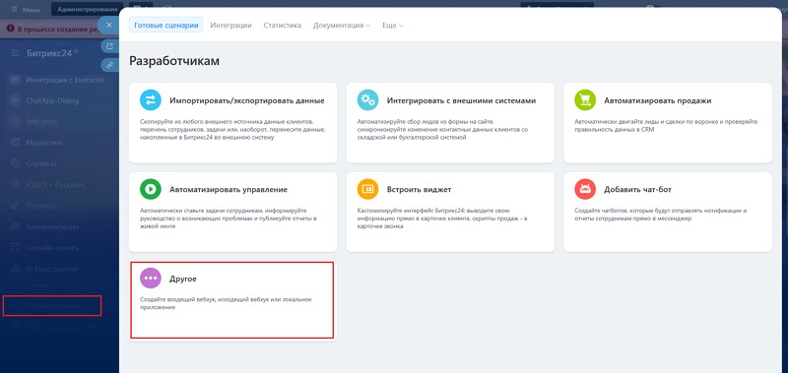The height and width of the screenshot is (373, 788).
Task: Click the import/export arrows icon
Action: pyautogui.click(x=151, y=100)
